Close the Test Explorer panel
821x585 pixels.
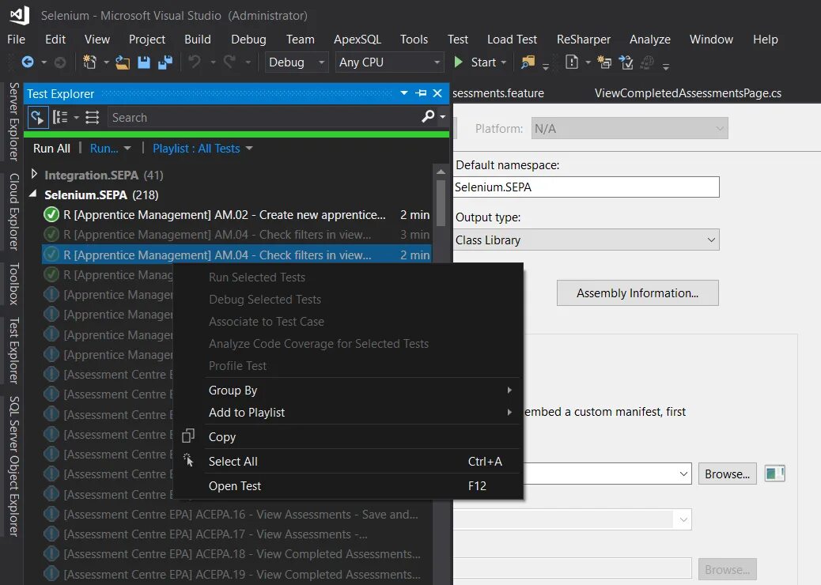click(x=437, y=93)
